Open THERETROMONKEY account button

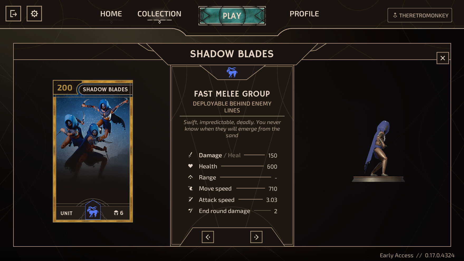point(420,15)
